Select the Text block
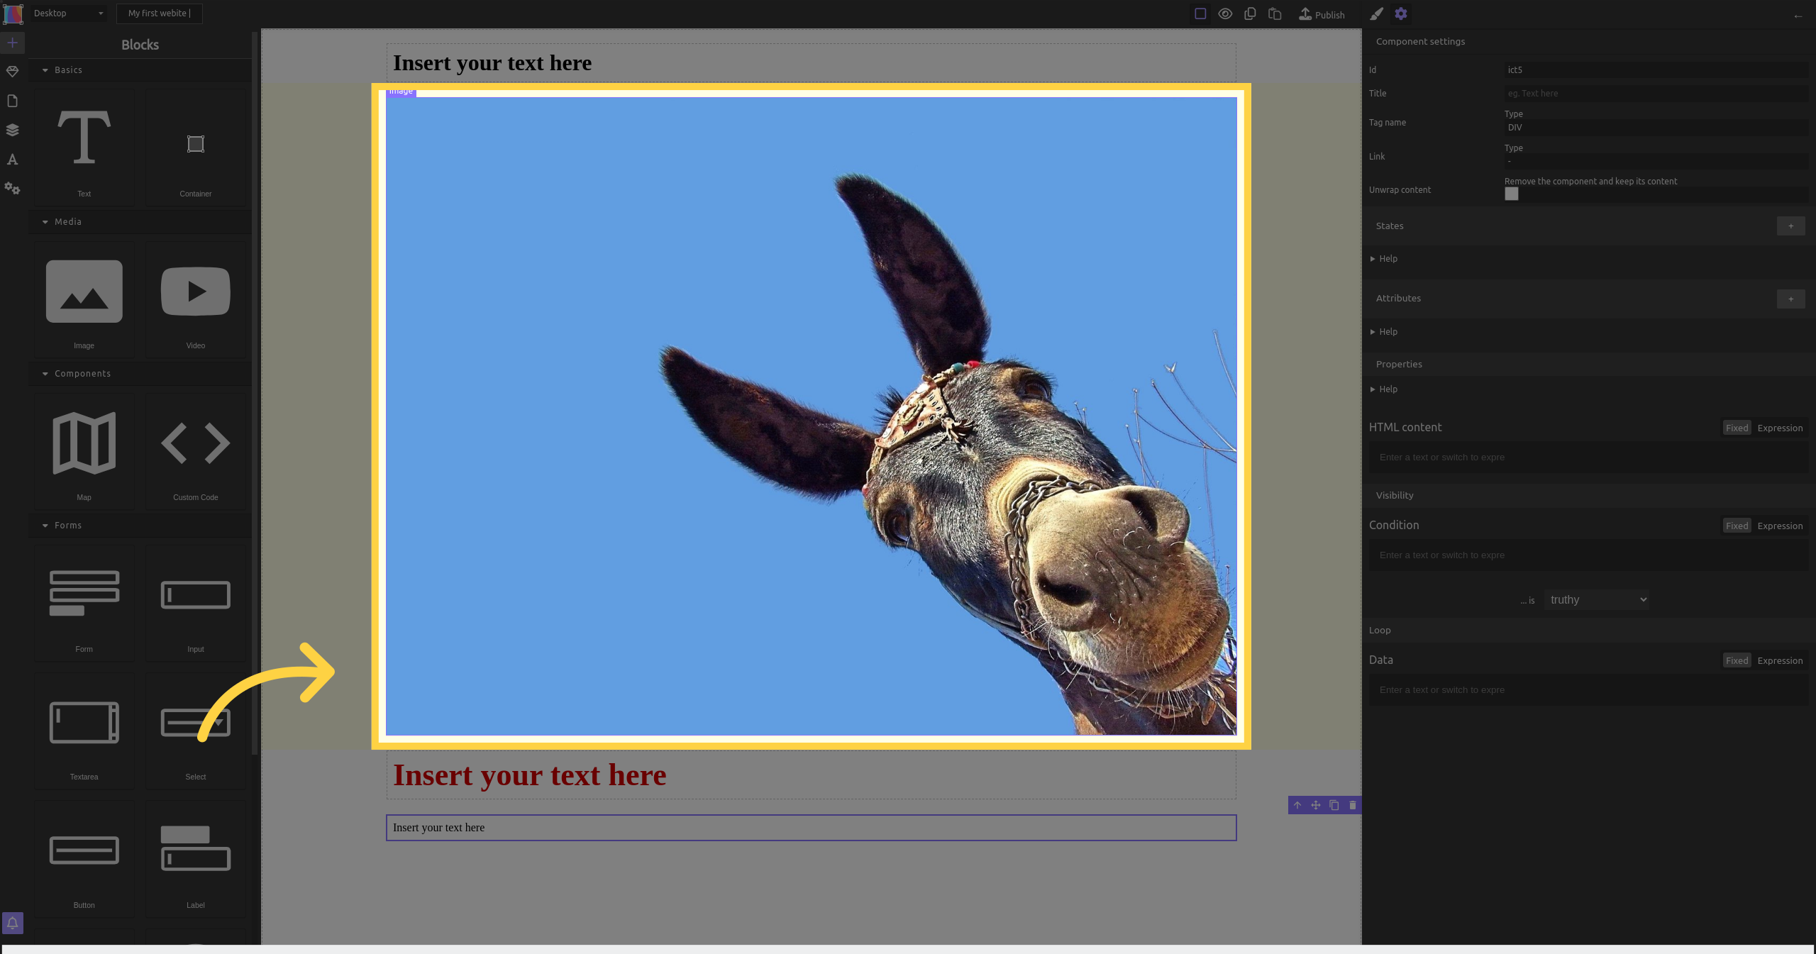 tap(84, 148)
